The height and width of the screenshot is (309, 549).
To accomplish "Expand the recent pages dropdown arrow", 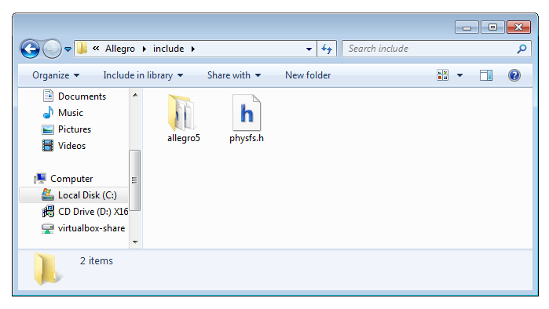I will (68, 49).
